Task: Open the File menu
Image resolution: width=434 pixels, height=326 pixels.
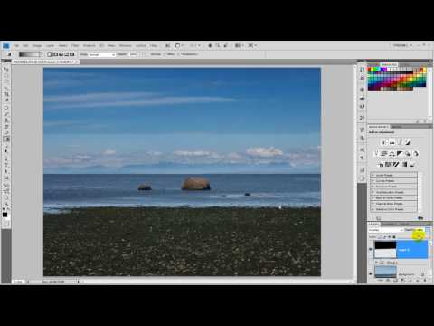Action: tap(16, 45)
